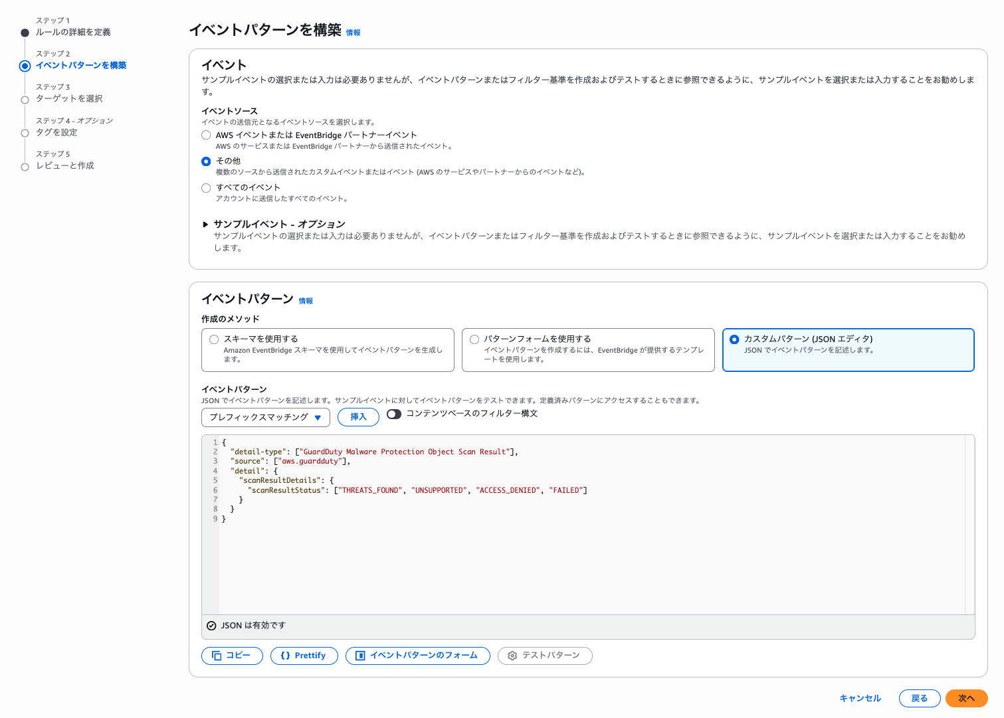Click the 挿入 button
The width and height of the screenshot is (1004, 718).
(x=358, y=417)
